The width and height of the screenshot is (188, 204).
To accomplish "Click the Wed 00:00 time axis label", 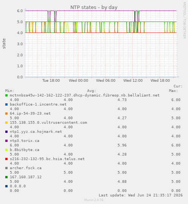I will click(79, 81).
